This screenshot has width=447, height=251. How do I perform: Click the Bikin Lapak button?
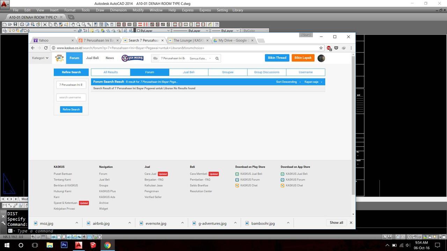pos(303,58)
